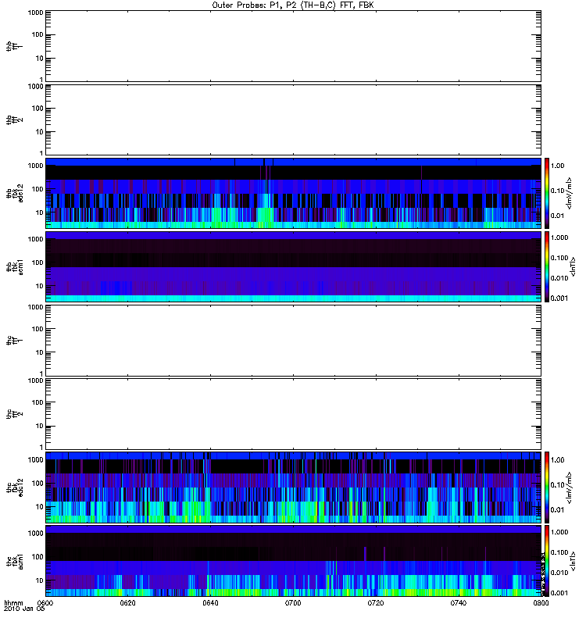
Task: Click the 1.00 tick on thc edc12 color bar
Action: coord(557,460)
